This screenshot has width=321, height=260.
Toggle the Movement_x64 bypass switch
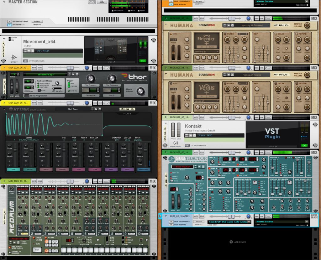(x=9, y=39)
